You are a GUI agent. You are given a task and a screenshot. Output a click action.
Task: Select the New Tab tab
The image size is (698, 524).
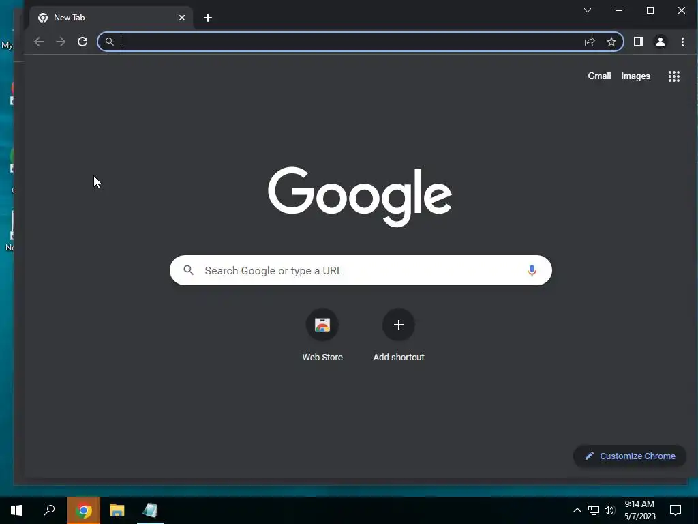point(111,18)
